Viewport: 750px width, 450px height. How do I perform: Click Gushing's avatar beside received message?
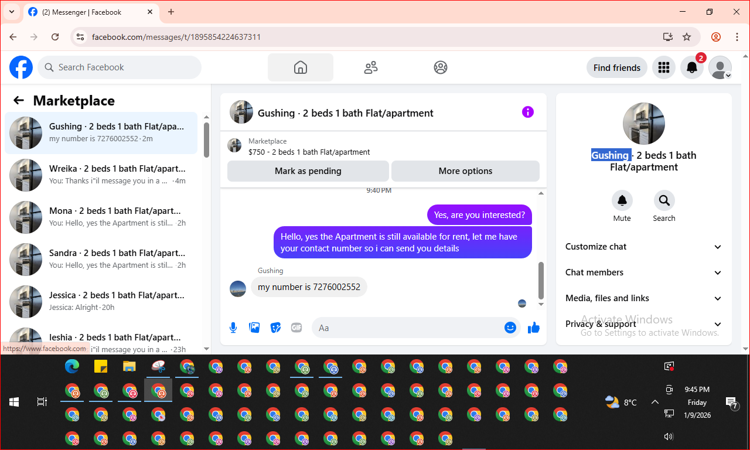click(238, 289)
